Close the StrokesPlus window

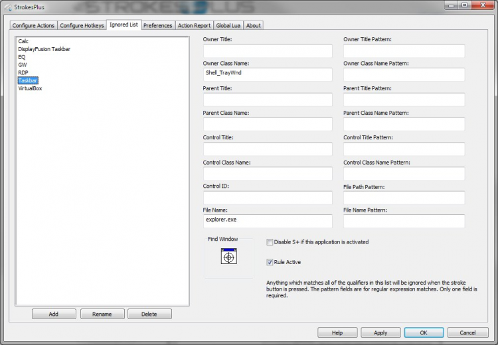coord(483,5)
